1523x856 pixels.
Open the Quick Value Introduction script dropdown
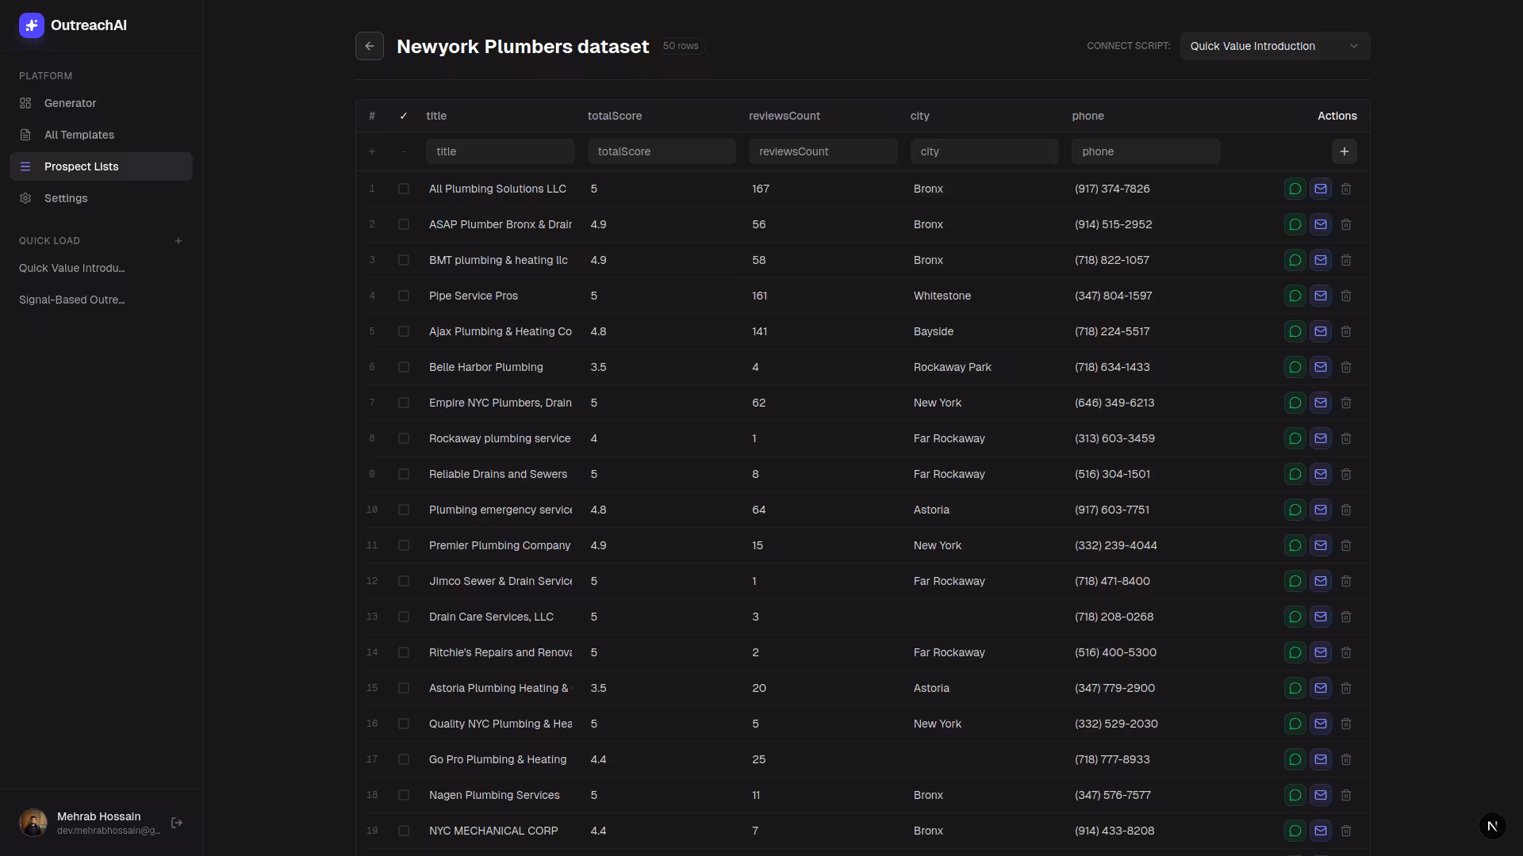(x=1274, y=46)
